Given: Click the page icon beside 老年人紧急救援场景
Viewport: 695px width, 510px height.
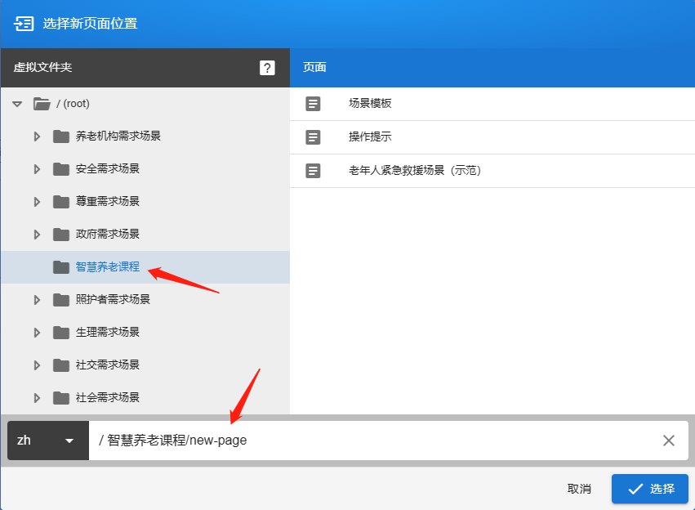Looking at the screenshot, I should pyautogui.click(x=313, y=171).
